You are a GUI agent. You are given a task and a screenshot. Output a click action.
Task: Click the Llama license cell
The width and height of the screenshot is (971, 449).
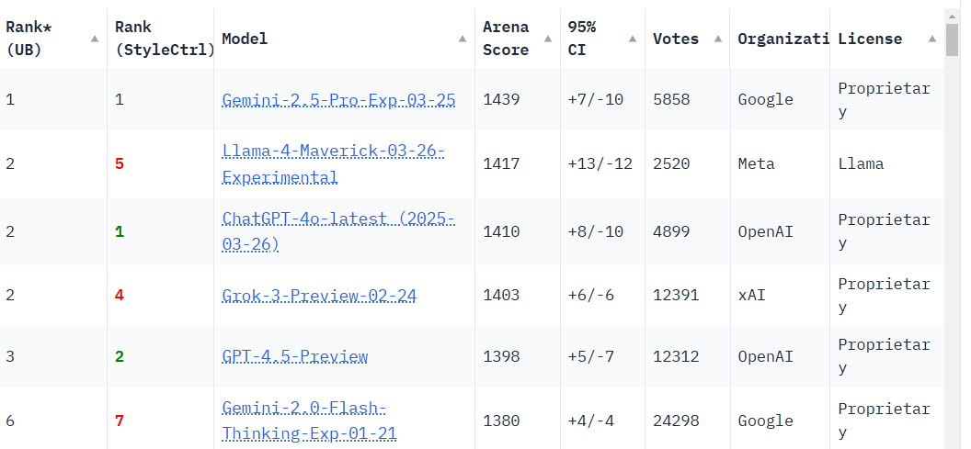[861, 163]
